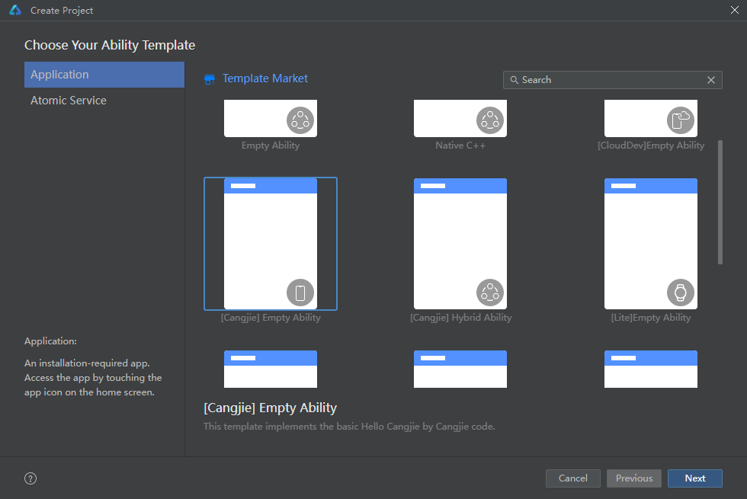Click the [CloudDev]Empty Ability cloud icon
Viewport: 747px width, 499px height.
680,120
